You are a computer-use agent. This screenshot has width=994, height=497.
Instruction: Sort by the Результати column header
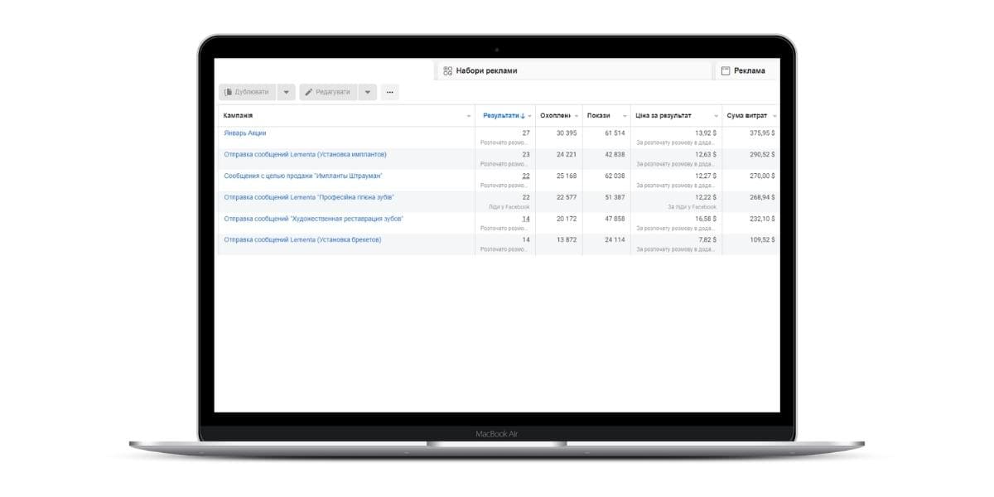point(503,116)
